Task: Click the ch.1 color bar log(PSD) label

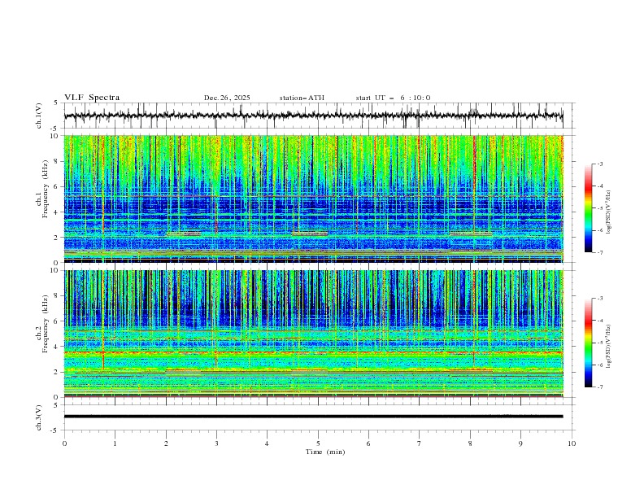Action: point(608,212)
